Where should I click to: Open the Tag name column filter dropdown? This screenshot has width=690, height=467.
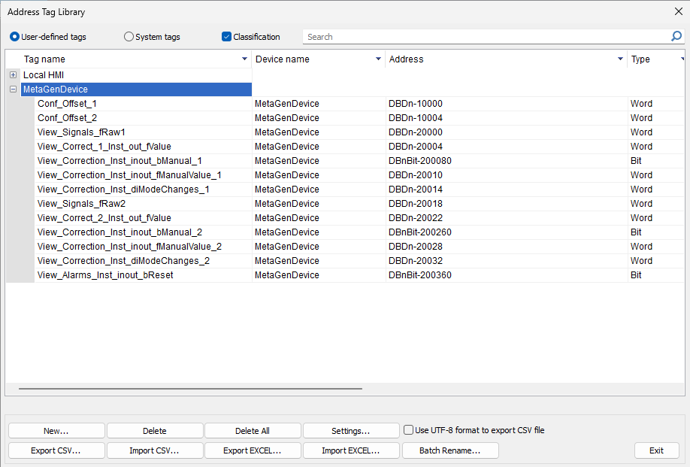pos(245,59)
